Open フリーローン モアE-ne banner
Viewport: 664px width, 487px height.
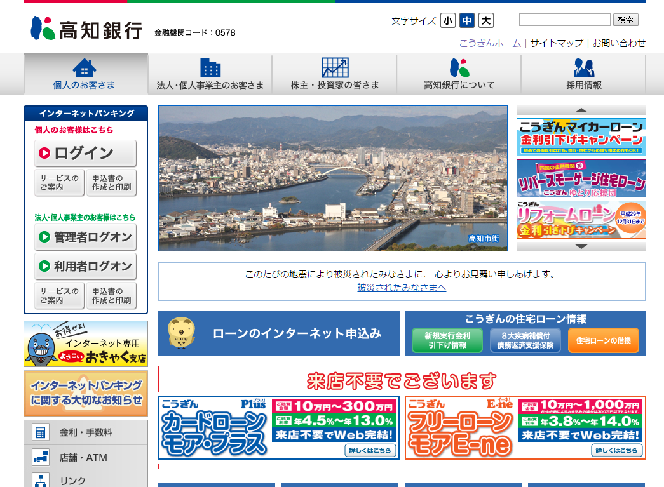pos(525,428)
